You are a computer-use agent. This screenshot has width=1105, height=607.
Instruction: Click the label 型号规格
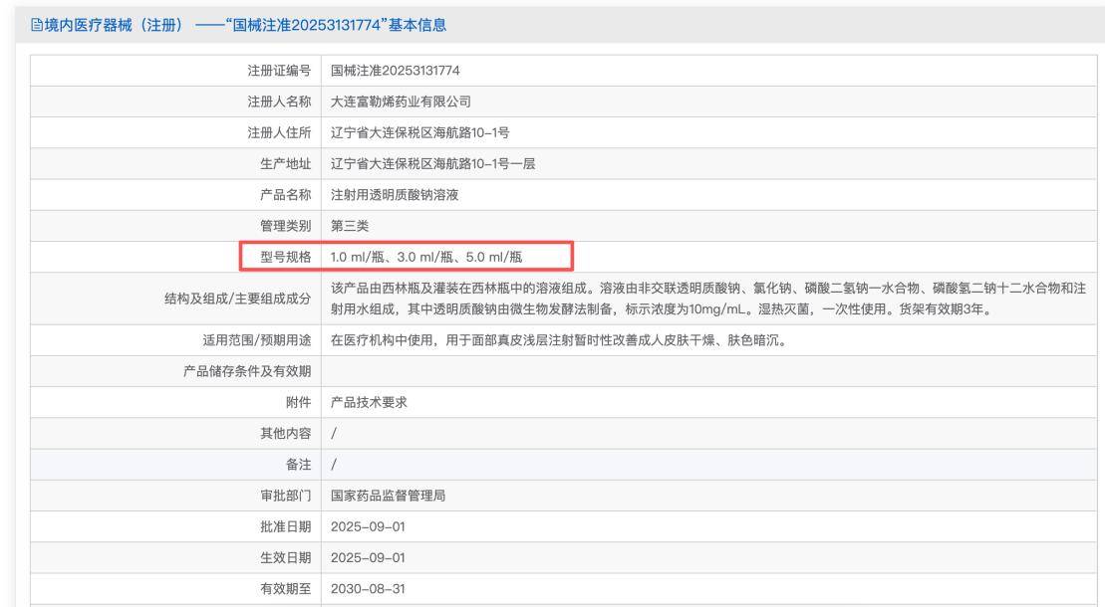click(285, 257)
